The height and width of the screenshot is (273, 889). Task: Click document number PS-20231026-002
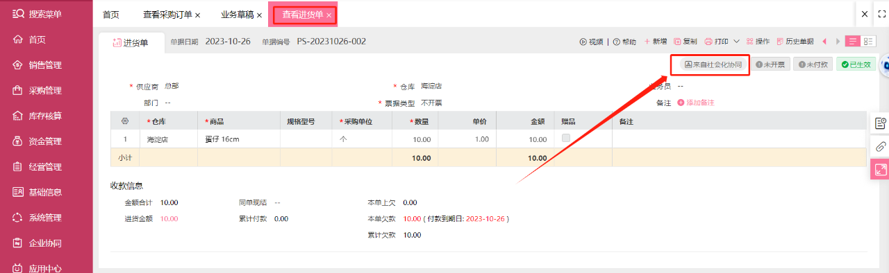(331, 42)
